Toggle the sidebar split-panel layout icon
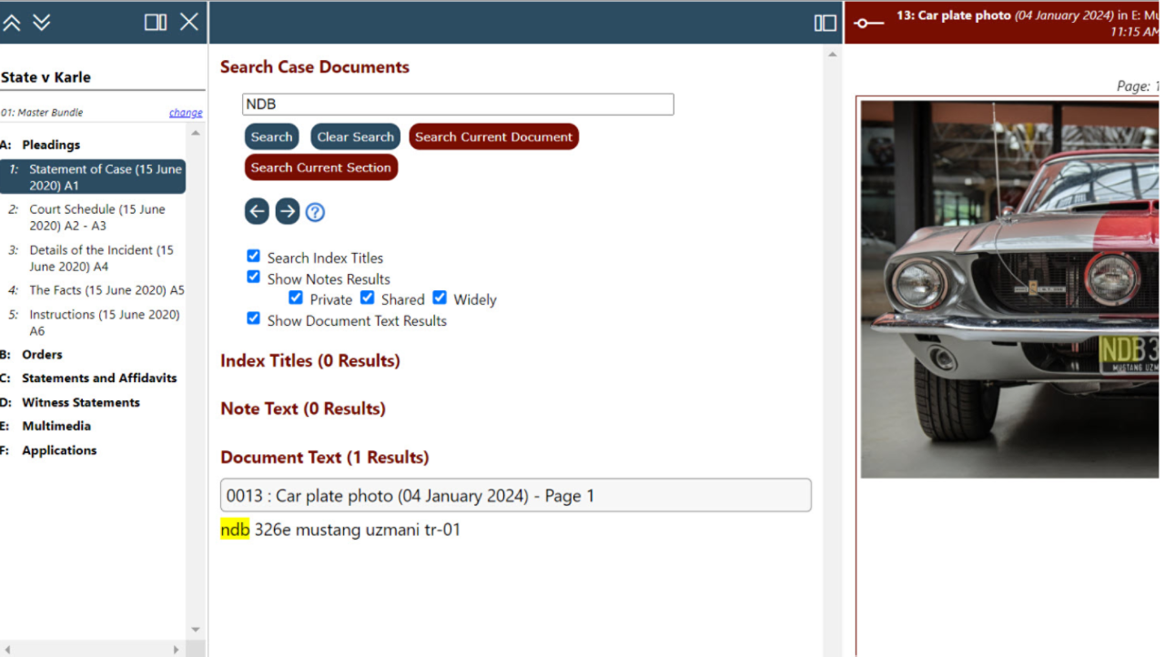 point(156,22)
